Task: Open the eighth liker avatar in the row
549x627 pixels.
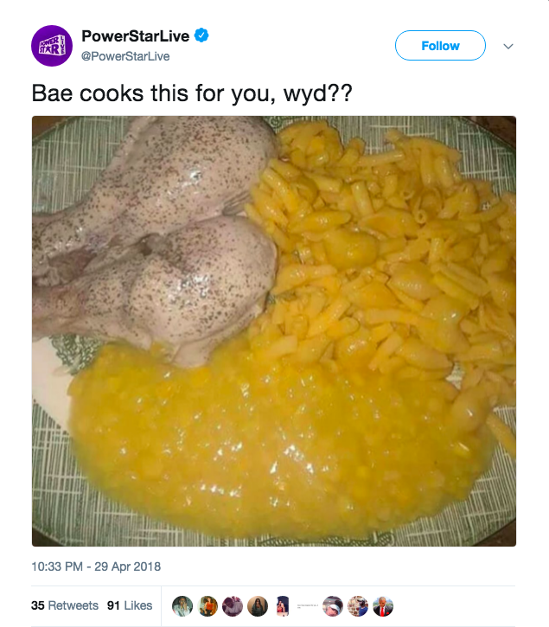Action: [359, 606]
